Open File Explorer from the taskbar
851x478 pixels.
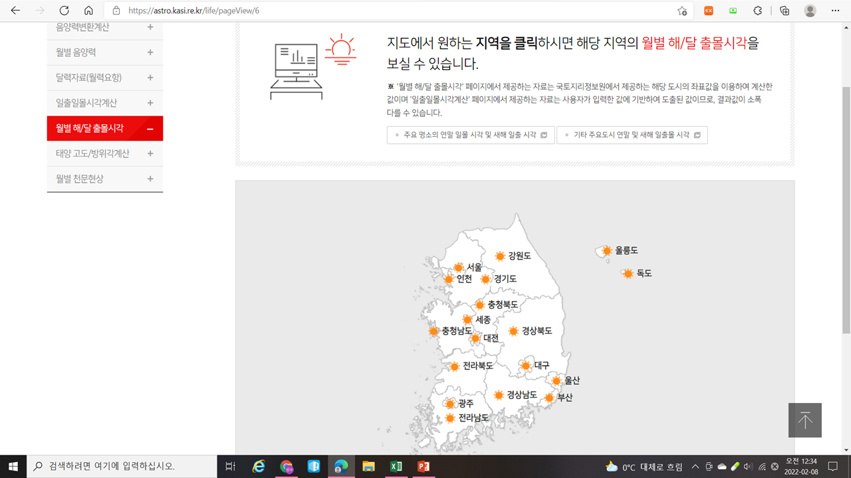(x=368, y=466)
